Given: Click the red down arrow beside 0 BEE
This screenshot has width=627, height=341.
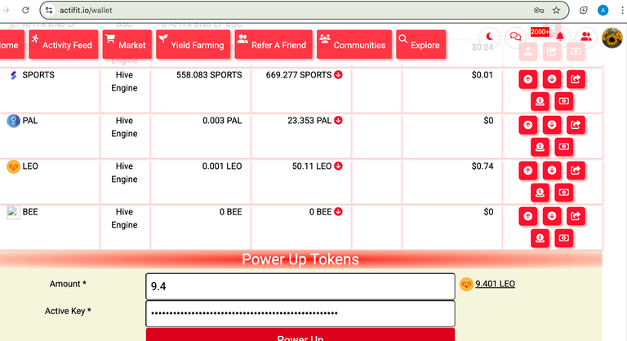Looking at the screenshot, I should (x=338, y=211).
